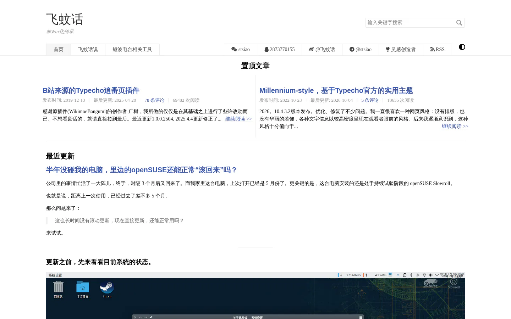Click the 69482 次阅读 view count
Screen dimensions: 511x319
click(186, 100)
